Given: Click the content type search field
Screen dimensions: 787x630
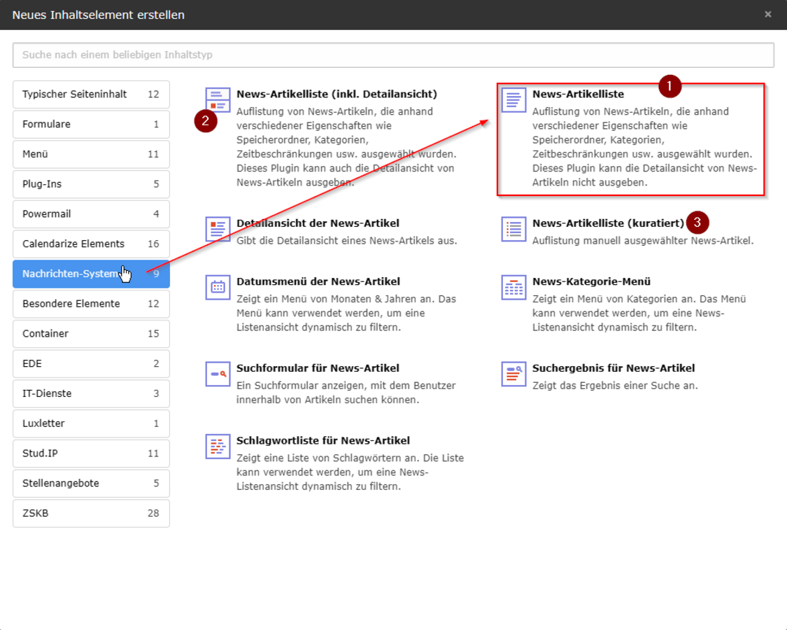Looking at the screenshot, I should [x=393, y=55].
